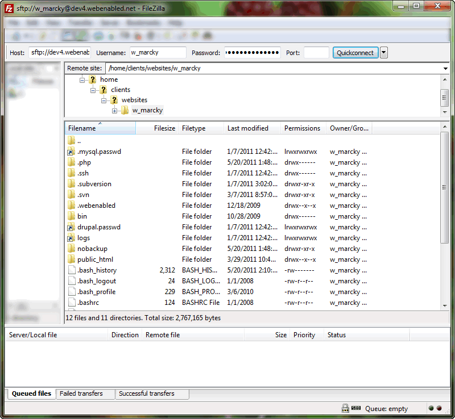Click the public_html folder icon

tap(72, 259)
